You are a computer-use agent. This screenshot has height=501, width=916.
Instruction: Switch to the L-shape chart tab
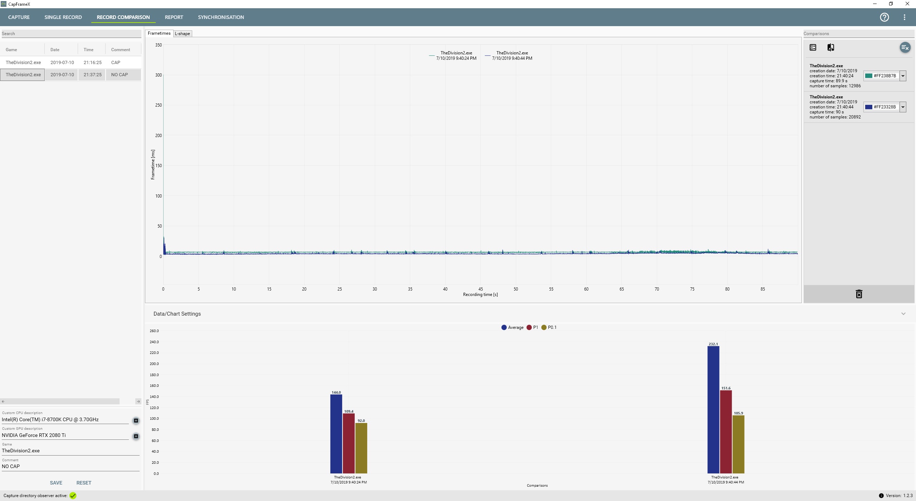(183, 34)
